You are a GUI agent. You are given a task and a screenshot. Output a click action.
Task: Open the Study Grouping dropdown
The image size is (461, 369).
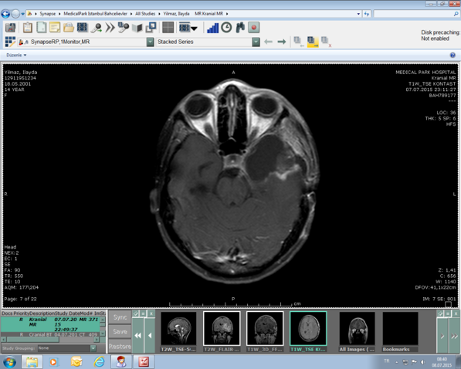pos(93,348)
